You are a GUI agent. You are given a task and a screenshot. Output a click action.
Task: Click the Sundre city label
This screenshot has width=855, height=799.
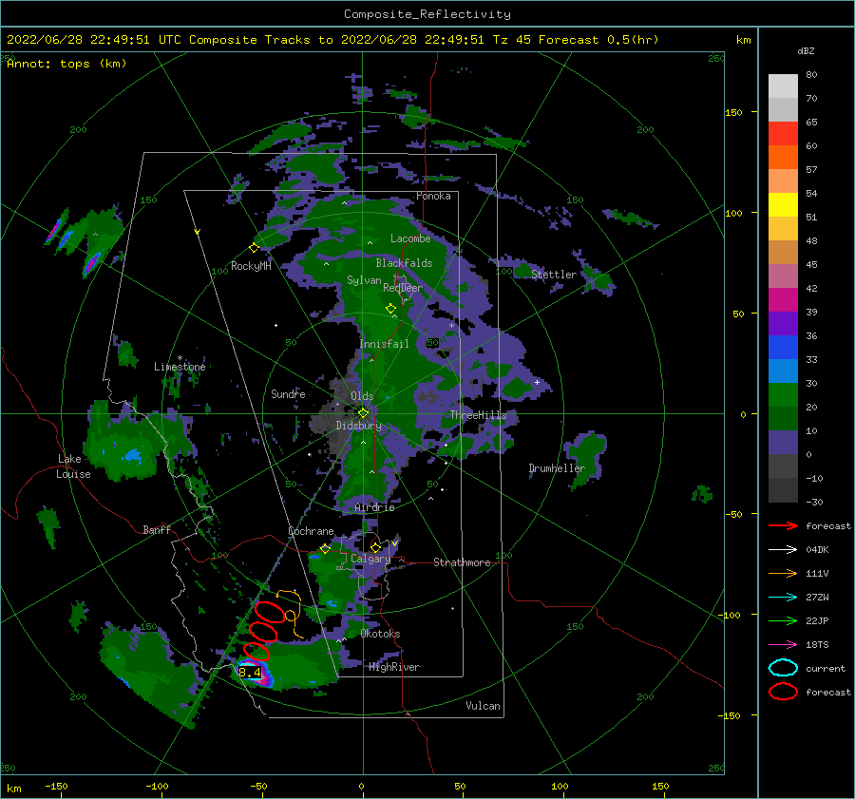tap(288, 393)
